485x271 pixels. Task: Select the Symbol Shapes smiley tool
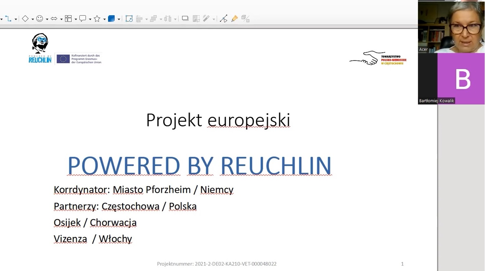point(40,19)
